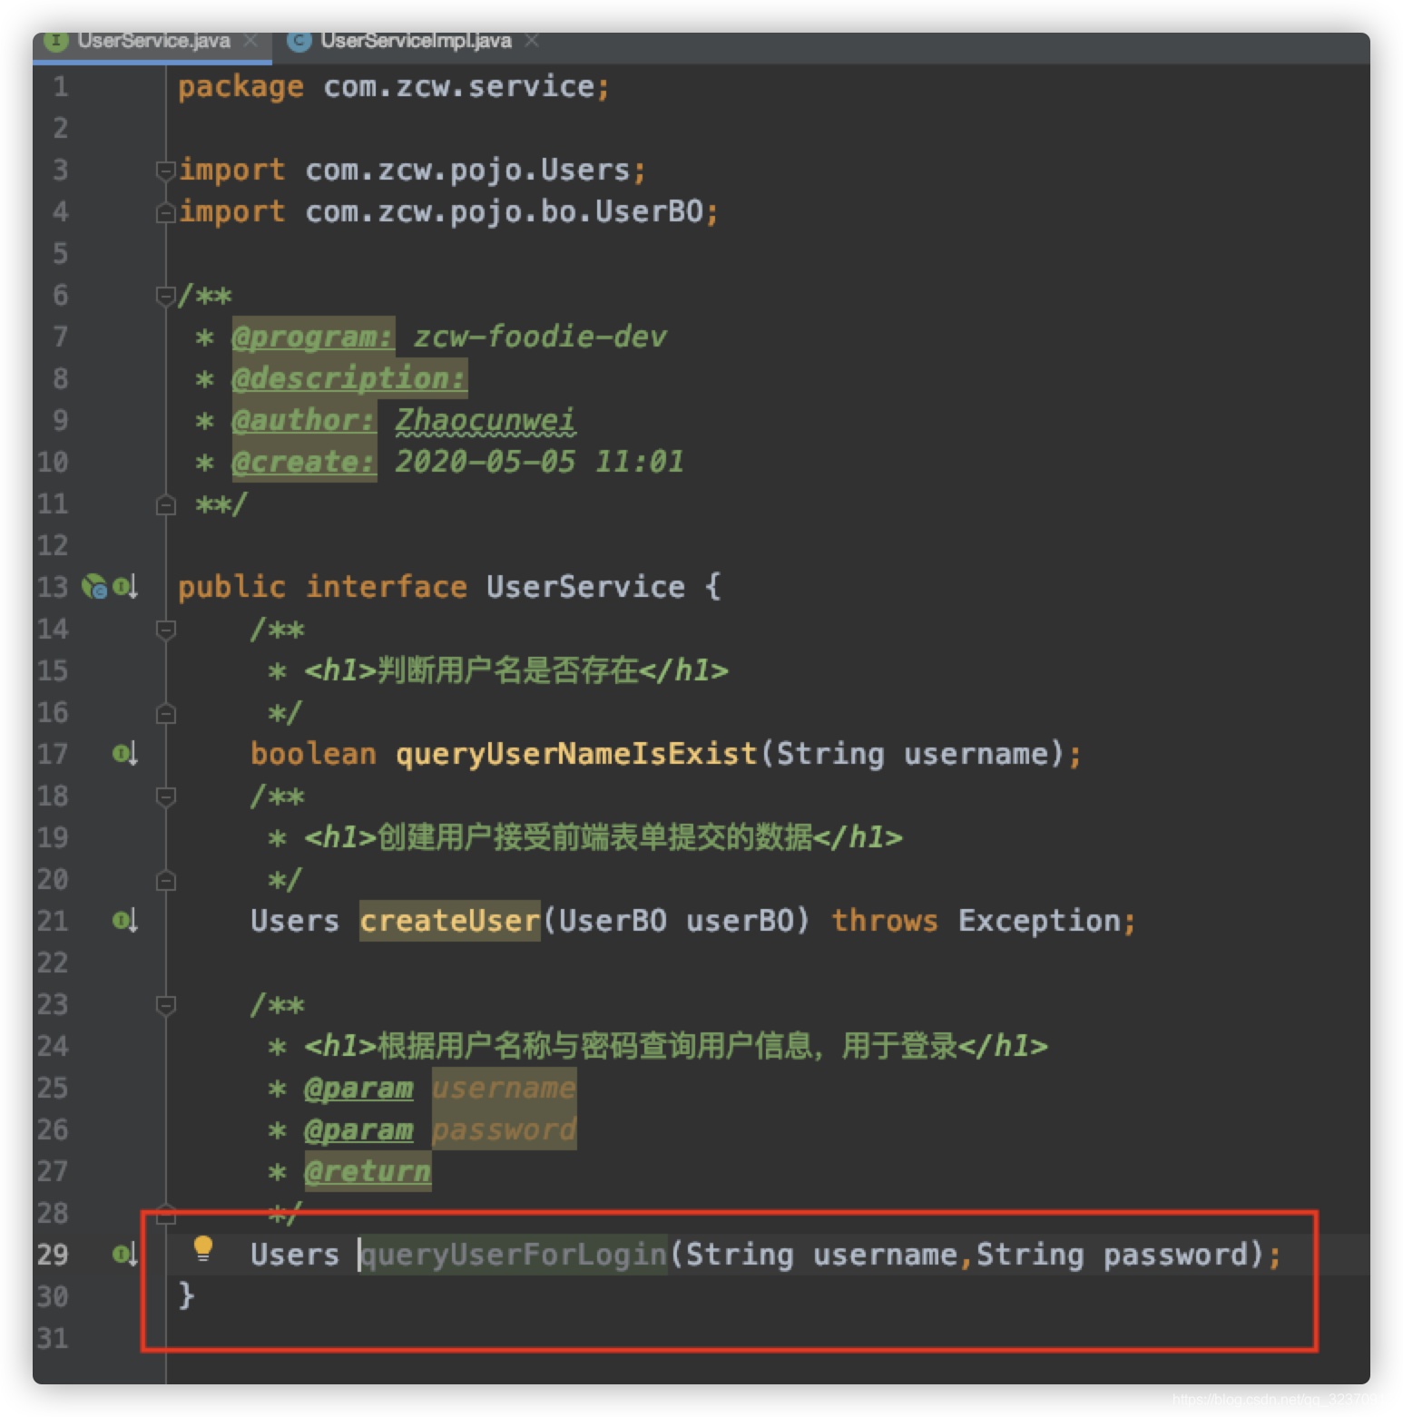Click the @create: tag in the Javadoc
Image resolution: width=1403 pixels, height=1417 pixels.
click(304, 462)
